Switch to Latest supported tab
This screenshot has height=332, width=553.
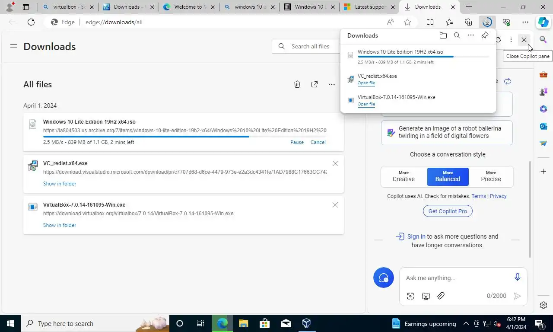tap(370, 7)
